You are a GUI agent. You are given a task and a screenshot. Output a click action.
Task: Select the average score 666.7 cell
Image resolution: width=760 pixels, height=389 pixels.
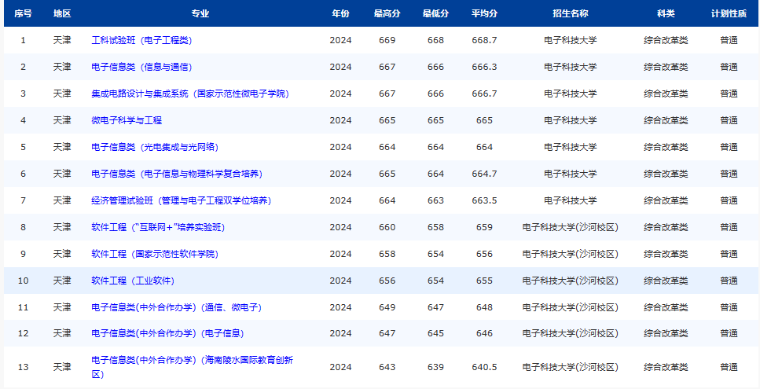484,94
